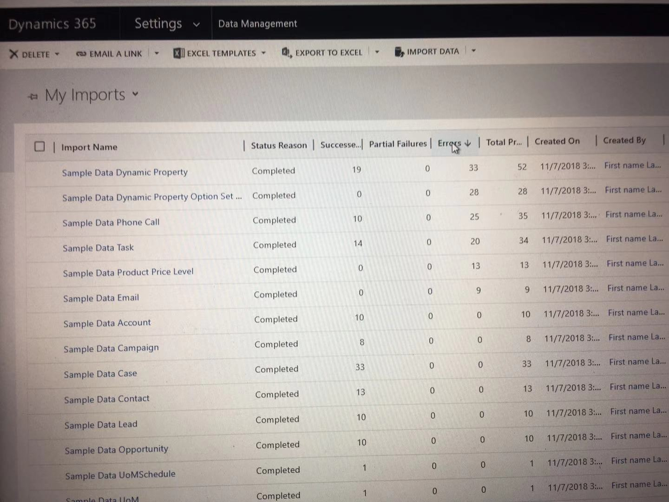Open the Dynamics 365 home menu
This screenshot has width=669, height=502.
[52, 24]
